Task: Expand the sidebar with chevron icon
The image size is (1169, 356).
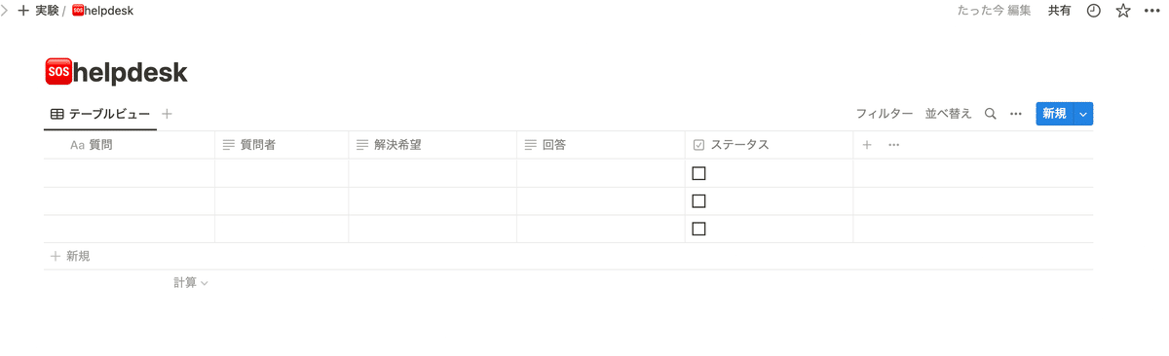Action: (x=5, y=11)
